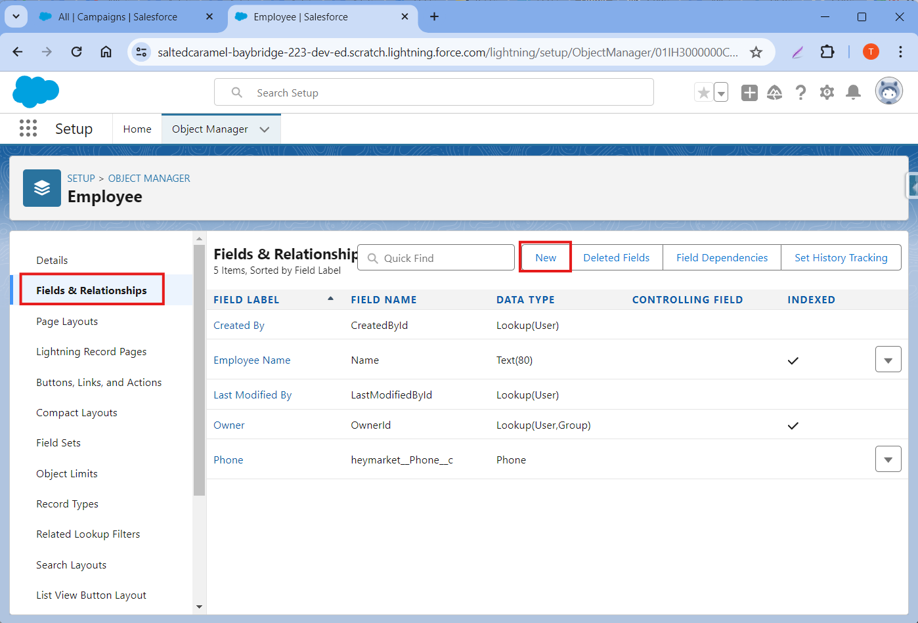
Task: Open the Trailhead guidance icon
Action: pyautogui.click(x=775, y=93)
